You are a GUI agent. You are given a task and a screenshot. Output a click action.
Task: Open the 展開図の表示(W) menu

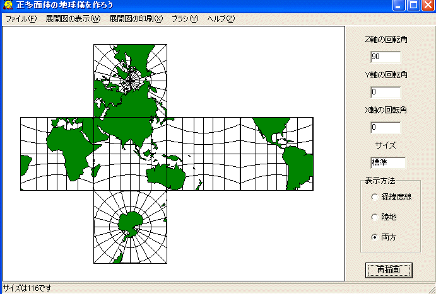click(x=73, y=19)
